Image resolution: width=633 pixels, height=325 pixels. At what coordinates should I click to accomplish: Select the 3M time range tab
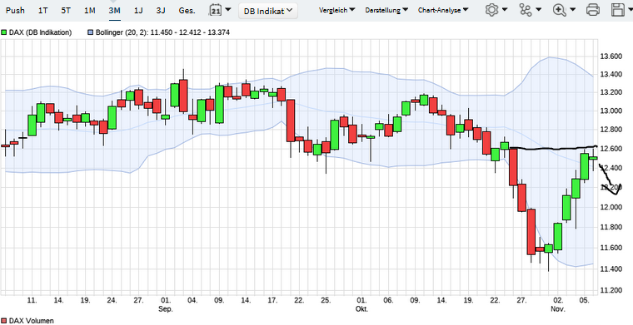pyautogui.click(x=115, y=11)
